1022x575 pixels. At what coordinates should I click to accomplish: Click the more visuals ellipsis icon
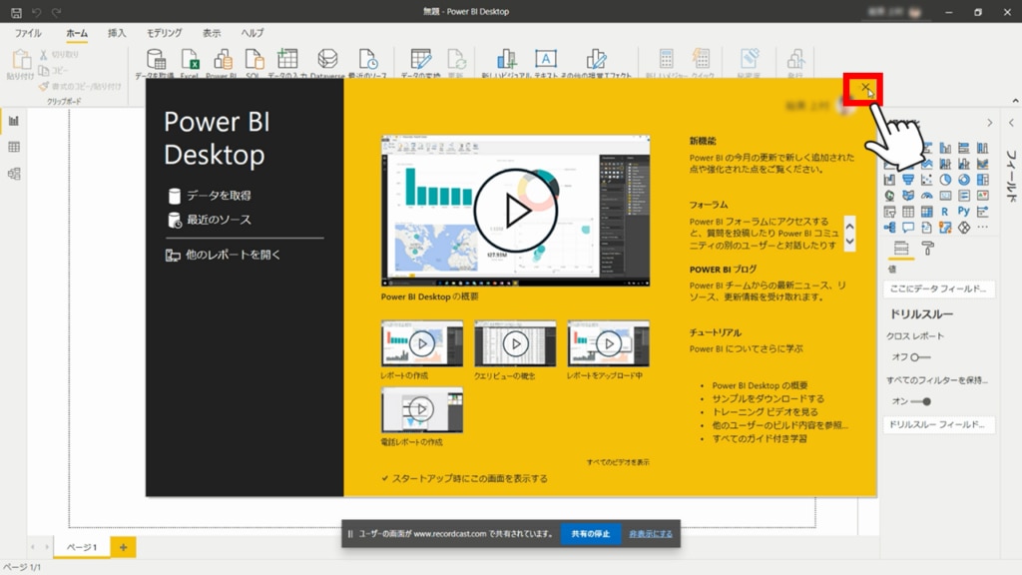tap(982, 228)
